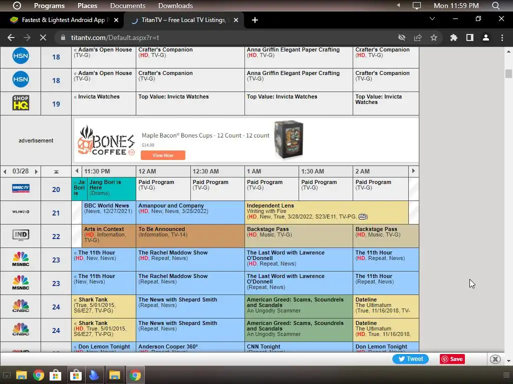The height and width of the screenshot is (384, 513).
Task: Open Anderson Cooper 360° listing
Action: click(190, 347)
